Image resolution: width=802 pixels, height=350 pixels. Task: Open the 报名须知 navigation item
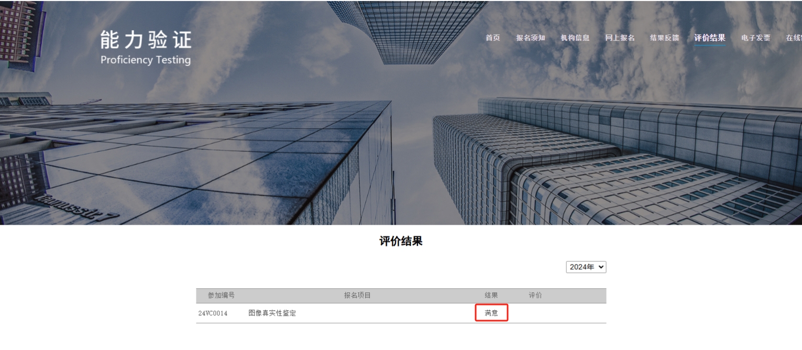pos(531,38)
